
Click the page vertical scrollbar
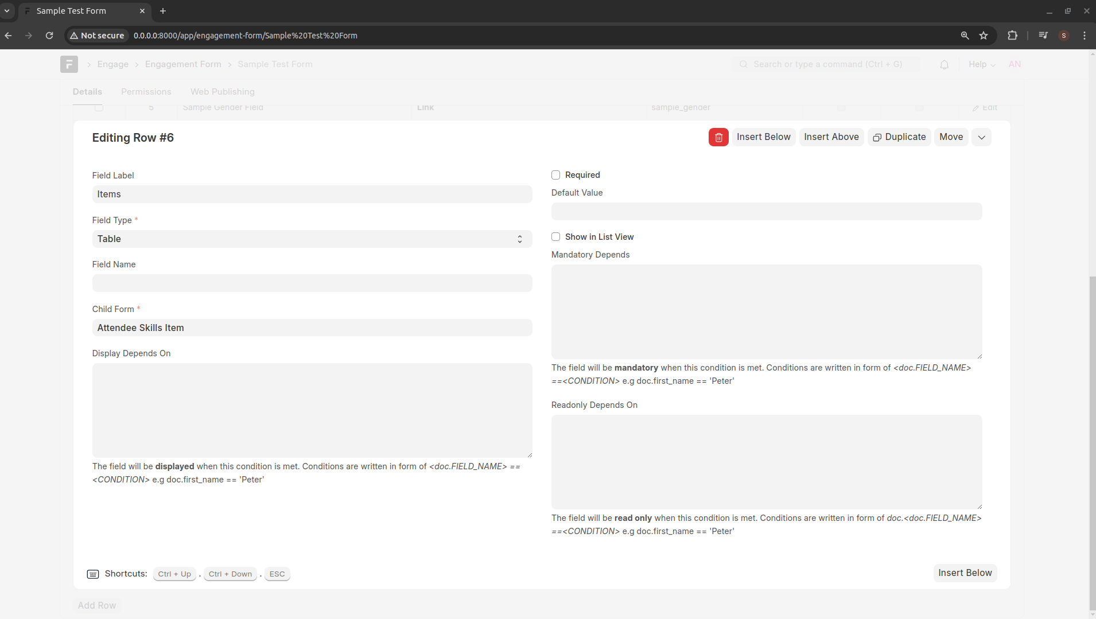(1092, 442)
